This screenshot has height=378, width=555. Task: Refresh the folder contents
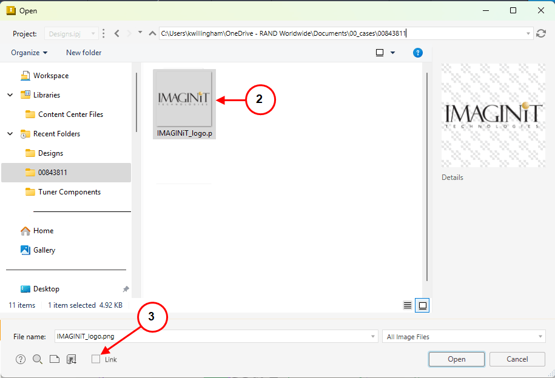[541, 33]
